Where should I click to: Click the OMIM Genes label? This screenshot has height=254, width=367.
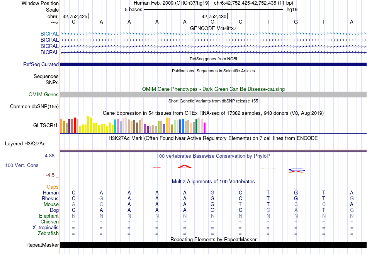tap(44, 94)
